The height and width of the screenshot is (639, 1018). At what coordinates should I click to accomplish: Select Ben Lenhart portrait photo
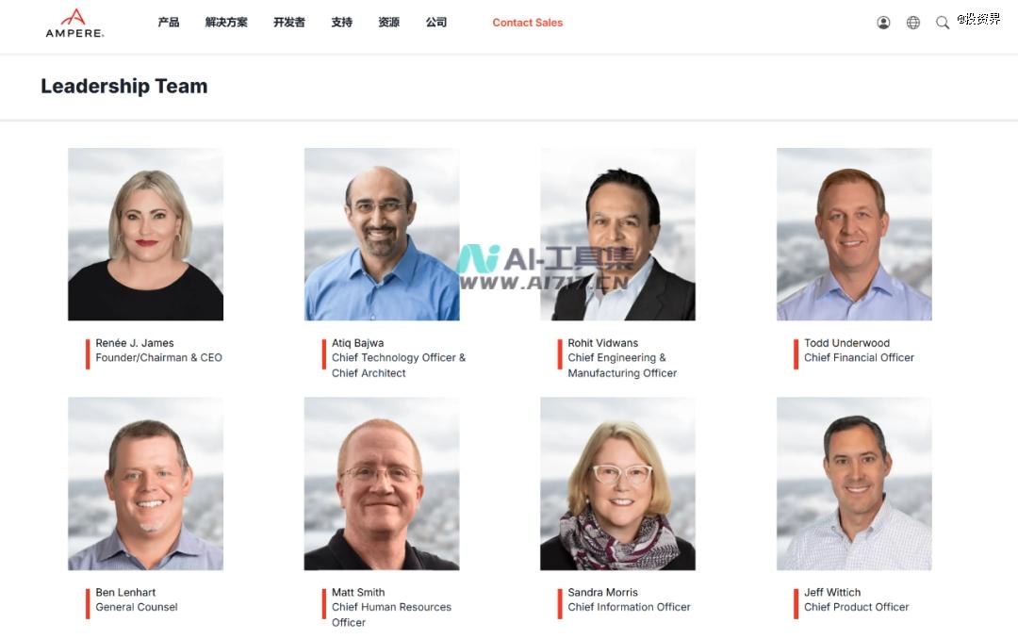tap(145, 483)
